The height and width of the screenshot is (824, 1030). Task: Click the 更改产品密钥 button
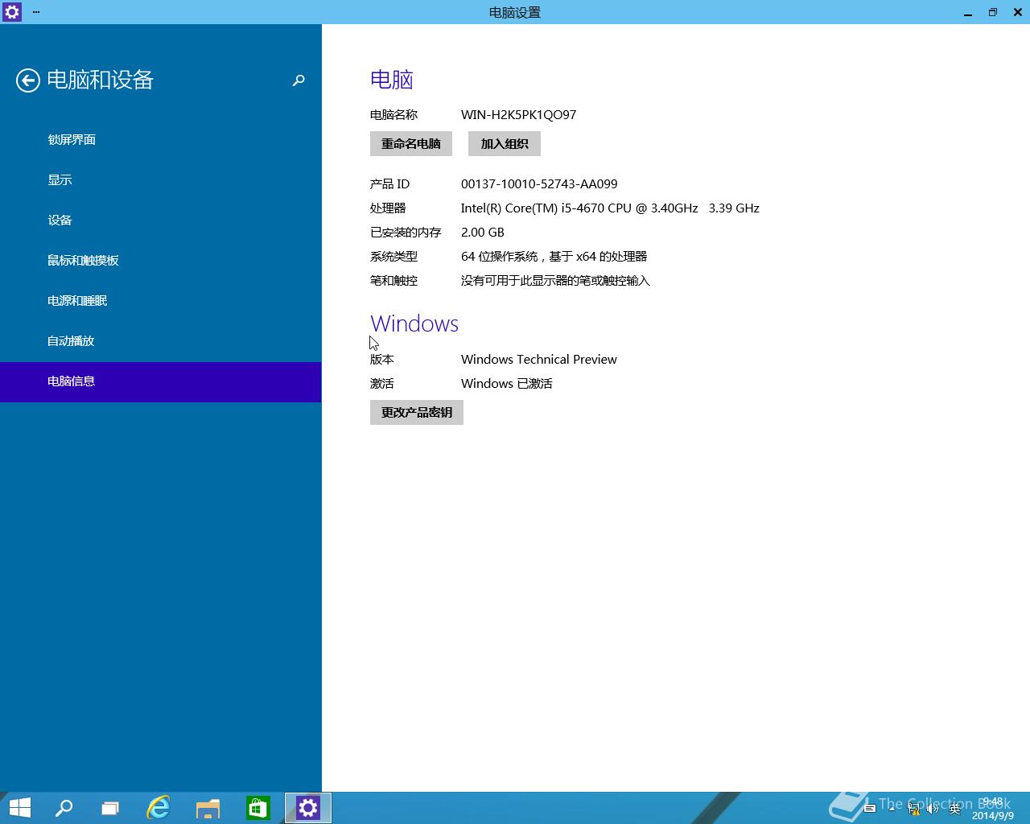(417, 413)
